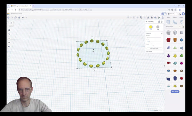Click the Workplane tool icon
192x116 pixels.
[168, 22]
